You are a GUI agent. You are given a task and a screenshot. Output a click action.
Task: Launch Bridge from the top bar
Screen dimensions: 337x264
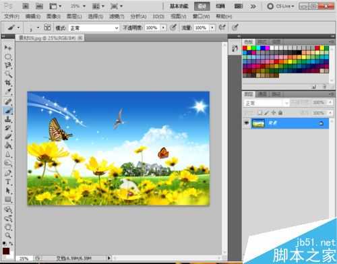coord(26,6)
